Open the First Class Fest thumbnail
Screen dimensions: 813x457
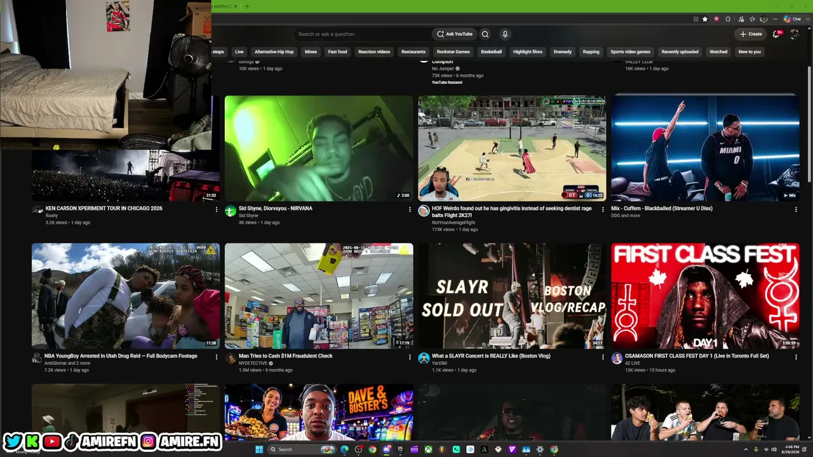705,296
